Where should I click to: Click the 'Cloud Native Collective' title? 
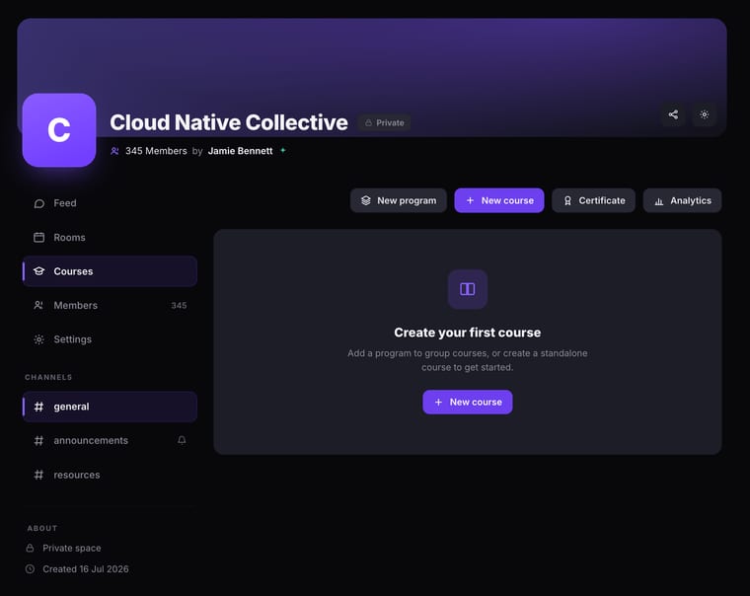229,122
